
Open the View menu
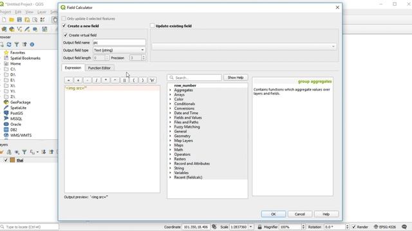(30, 12)
